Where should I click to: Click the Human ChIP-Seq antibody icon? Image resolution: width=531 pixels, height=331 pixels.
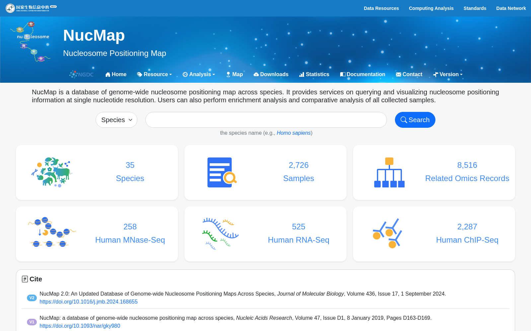pos(387,233)
